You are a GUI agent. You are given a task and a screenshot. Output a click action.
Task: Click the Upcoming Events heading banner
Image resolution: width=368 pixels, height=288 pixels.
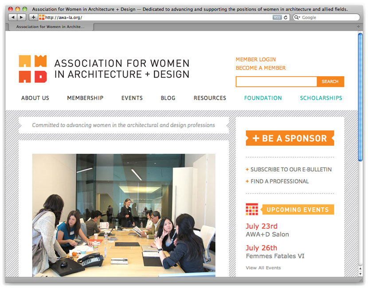pyautogui.click(x=297, y=210)
